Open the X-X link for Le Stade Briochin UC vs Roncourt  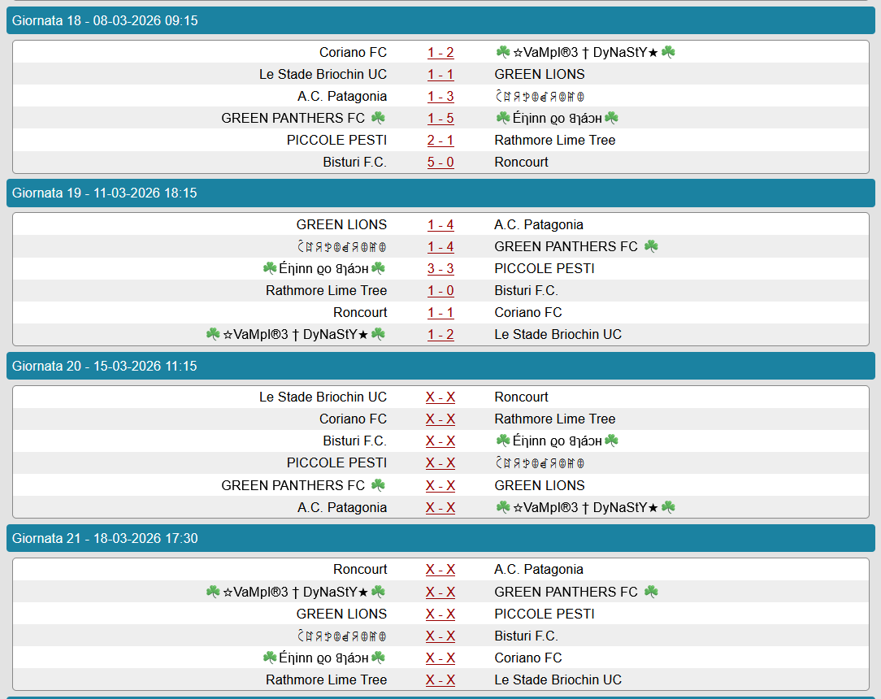[440, 397]
